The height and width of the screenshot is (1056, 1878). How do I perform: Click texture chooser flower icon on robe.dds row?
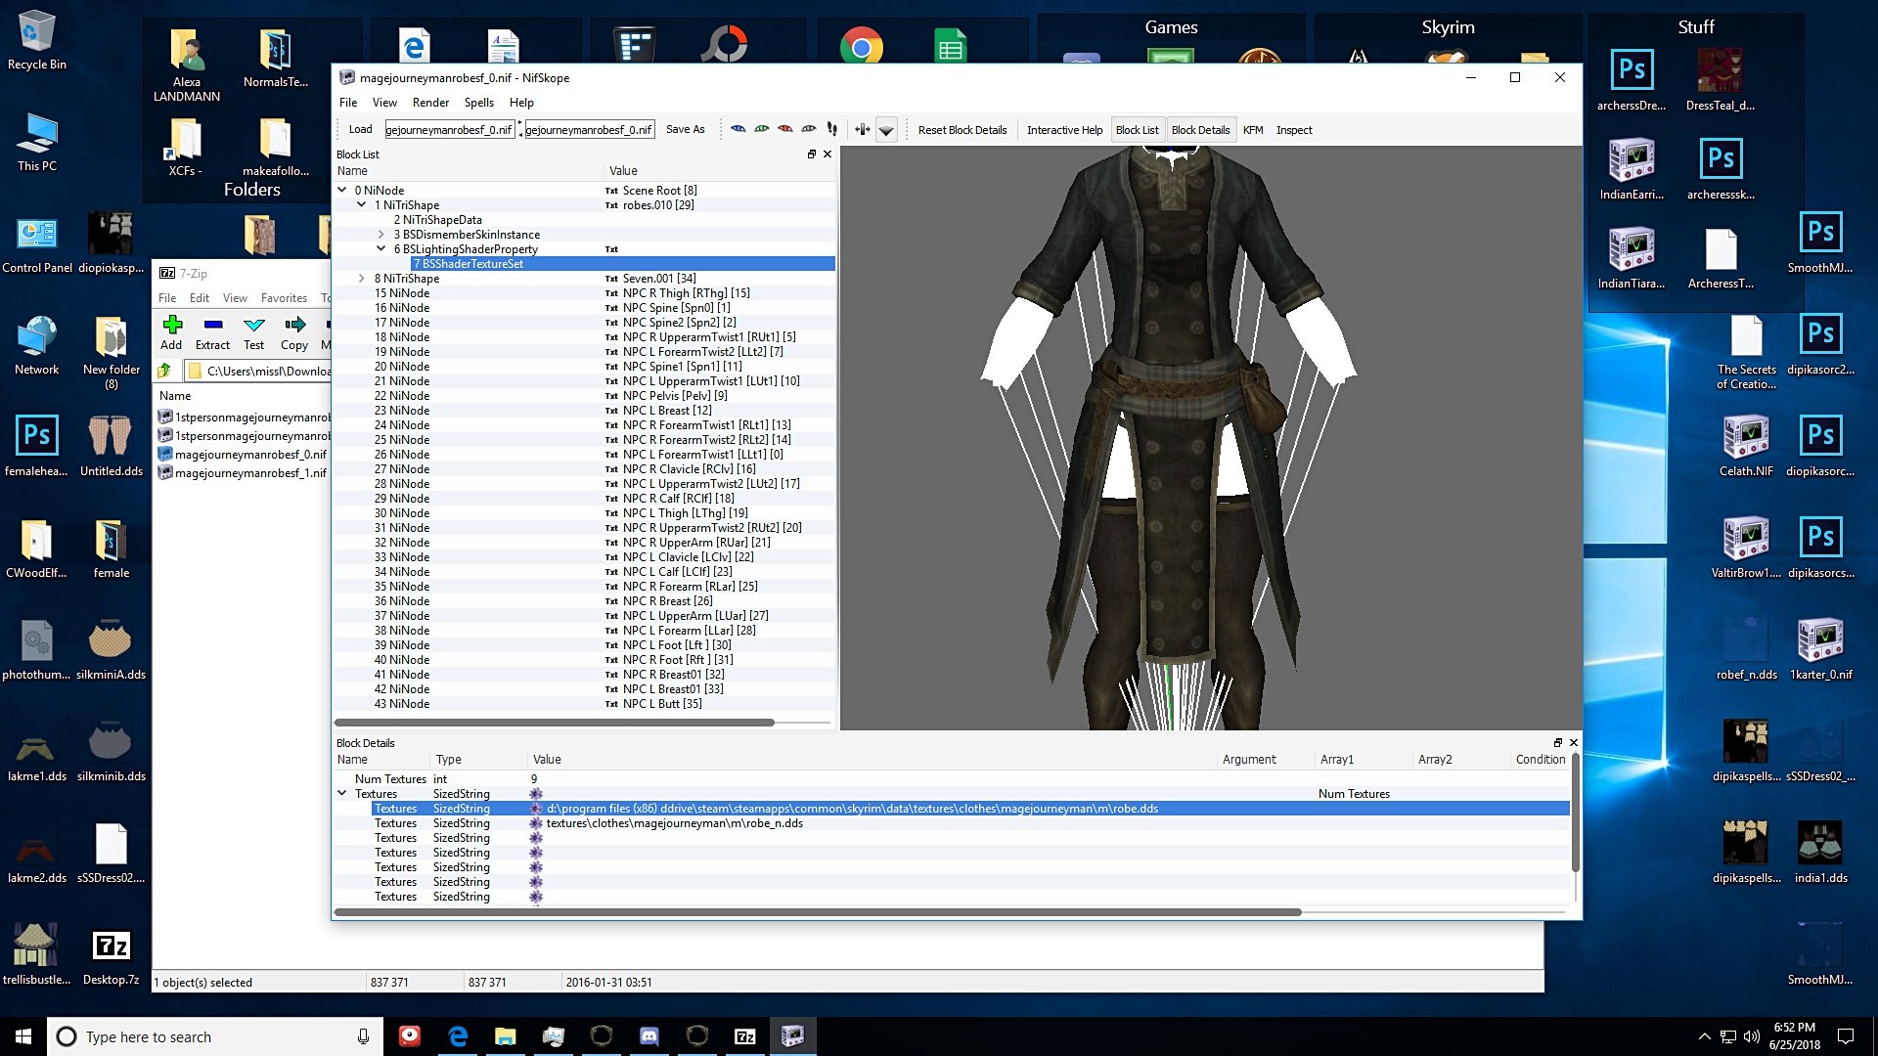coord(536,809)
